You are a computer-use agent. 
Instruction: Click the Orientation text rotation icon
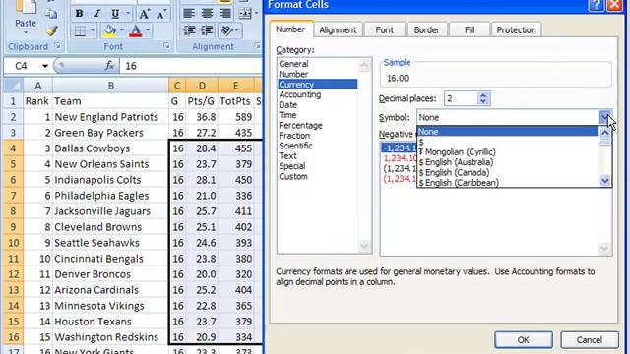227,30
